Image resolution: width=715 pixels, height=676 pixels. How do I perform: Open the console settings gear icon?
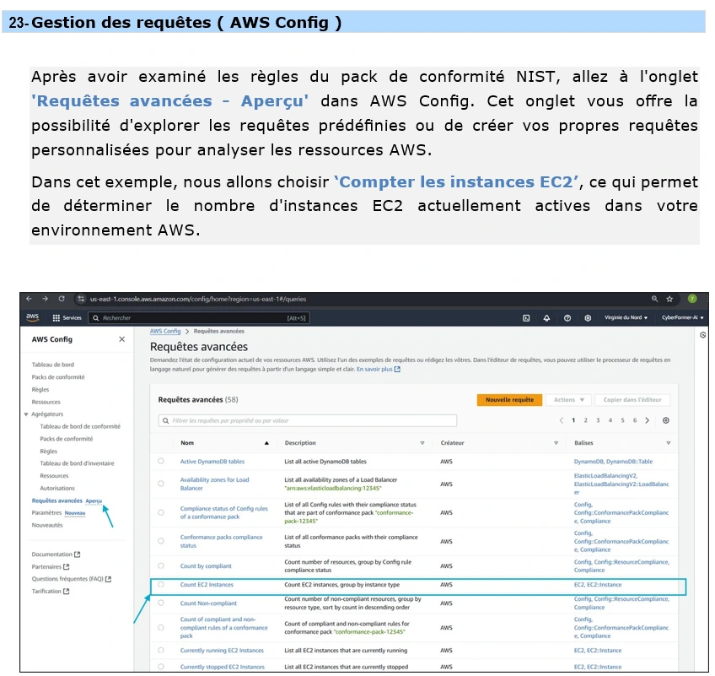[x=588, y=318]
